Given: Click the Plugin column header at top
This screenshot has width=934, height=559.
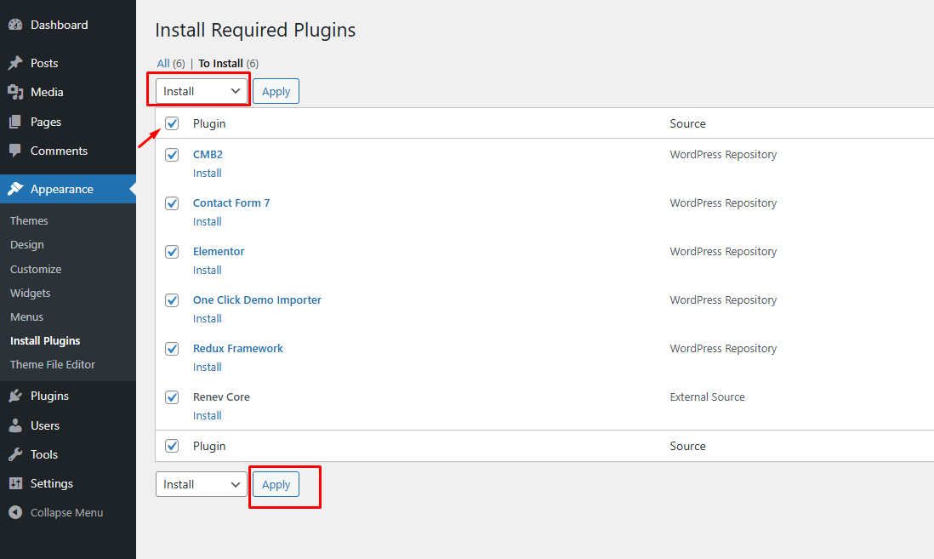Looking at the screenshot, I should [x=209, y=123].
